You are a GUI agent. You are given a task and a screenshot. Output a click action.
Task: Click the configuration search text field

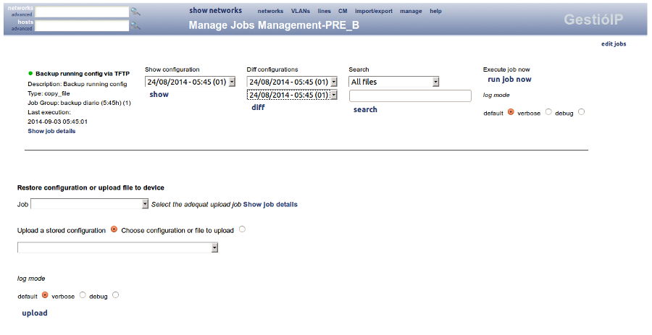click(x=410, y=96)
